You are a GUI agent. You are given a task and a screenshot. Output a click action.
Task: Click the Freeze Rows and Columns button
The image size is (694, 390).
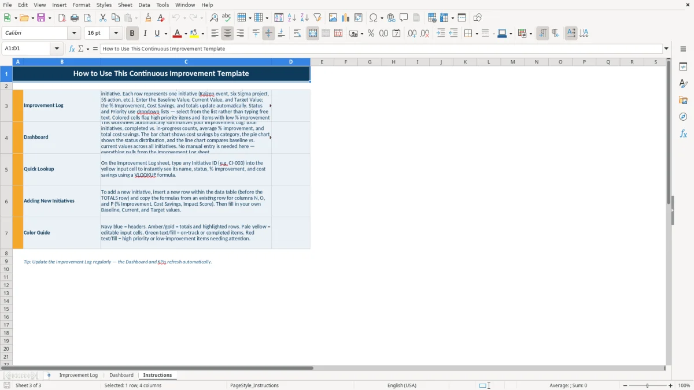[x=444, y=18]
